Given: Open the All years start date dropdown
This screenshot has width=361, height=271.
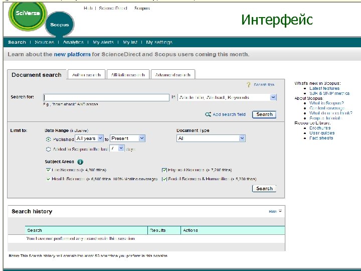Looking at the screenshot, I should pos(89,139).
